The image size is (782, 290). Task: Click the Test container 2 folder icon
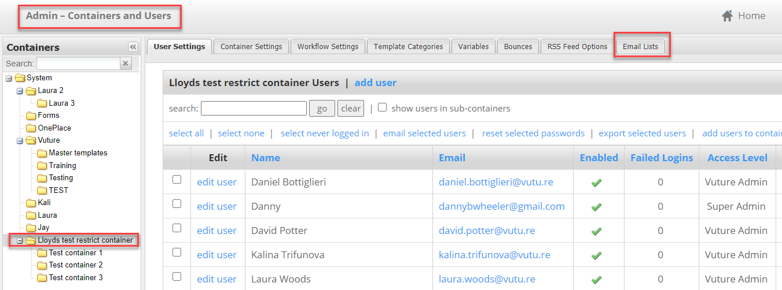pos(42,265)
